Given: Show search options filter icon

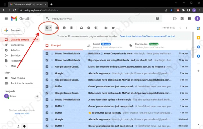Looking at the screenshot, I should [x=157, y=19].
